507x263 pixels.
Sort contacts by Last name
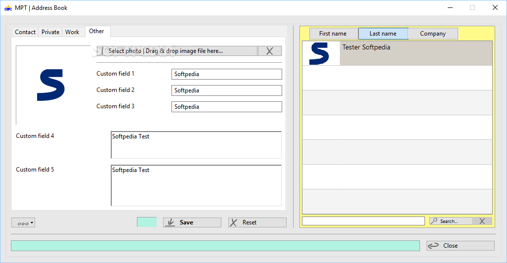383,34
